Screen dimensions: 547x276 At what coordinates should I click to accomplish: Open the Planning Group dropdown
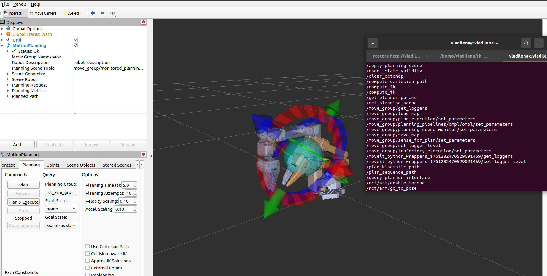[x=61, y=192]
